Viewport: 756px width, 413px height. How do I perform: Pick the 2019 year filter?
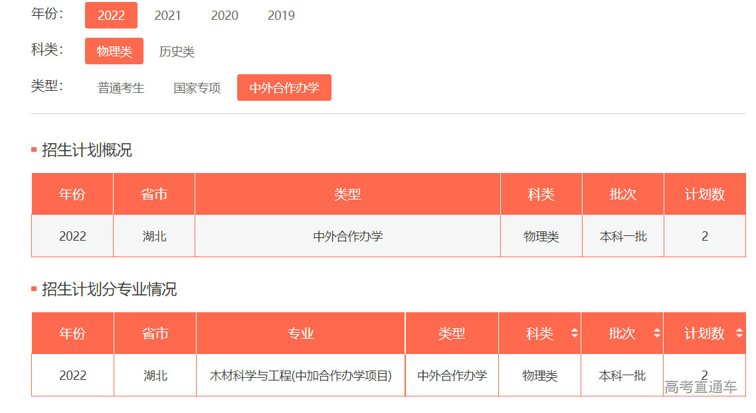pyautogui.click(x=281, y=15)
